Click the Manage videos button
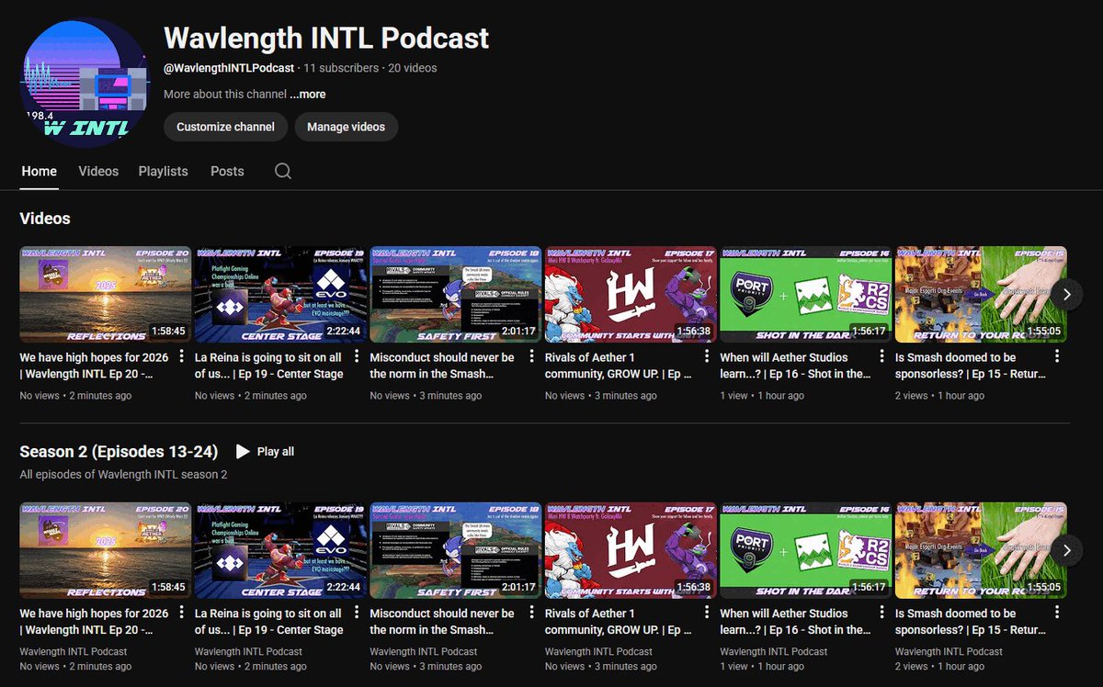 click(346, 127)
